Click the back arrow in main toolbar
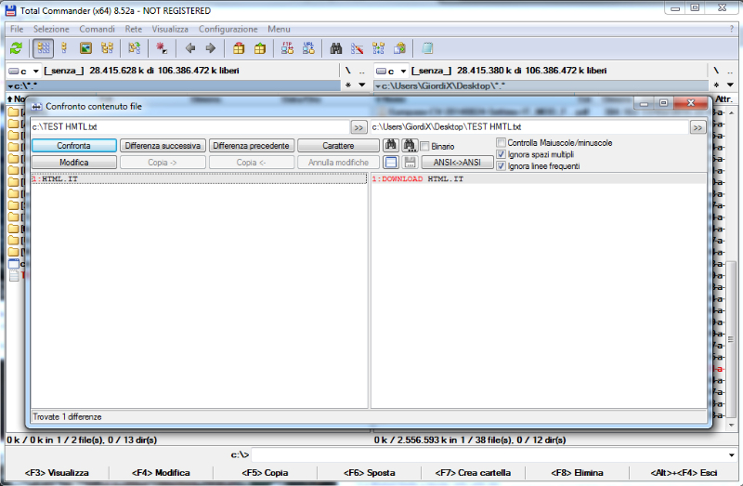The width and height of the screenshot is (743, 486). (190, 47)
